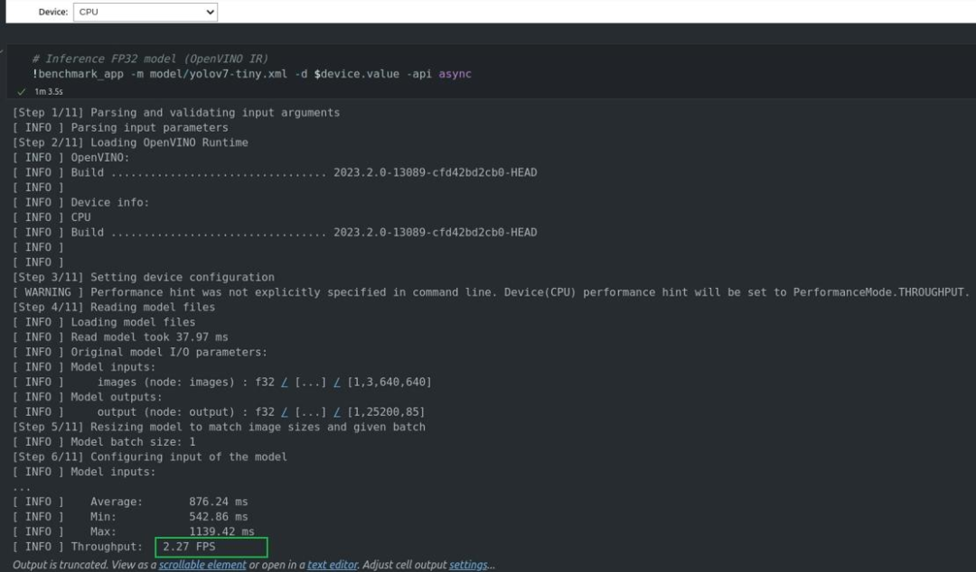Click the '[Step 3/11] Setting device configuration' line
976x572 pixels.
143,277
